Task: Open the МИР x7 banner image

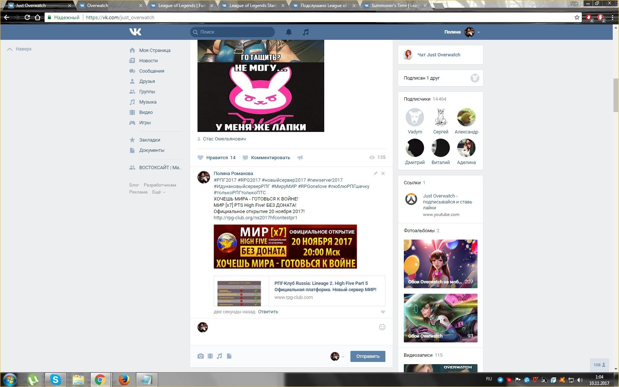Action: 285,247
